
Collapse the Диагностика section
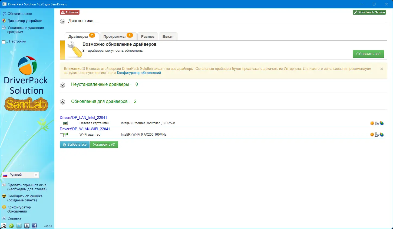[62, 21]
